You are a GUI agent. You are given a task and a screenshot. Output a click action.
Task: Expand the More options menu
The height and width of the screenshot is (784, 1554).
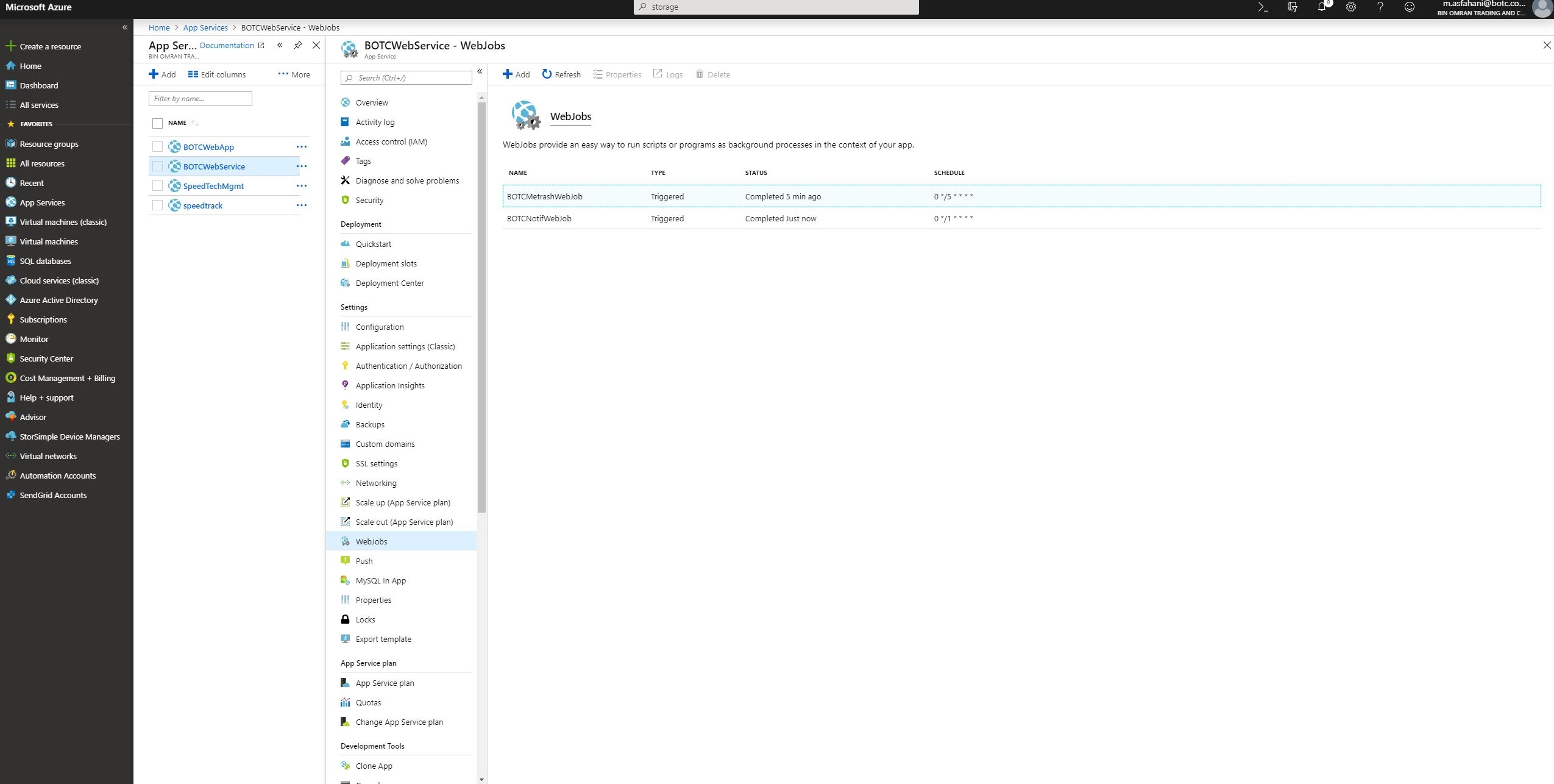click(x=294, y=74)
